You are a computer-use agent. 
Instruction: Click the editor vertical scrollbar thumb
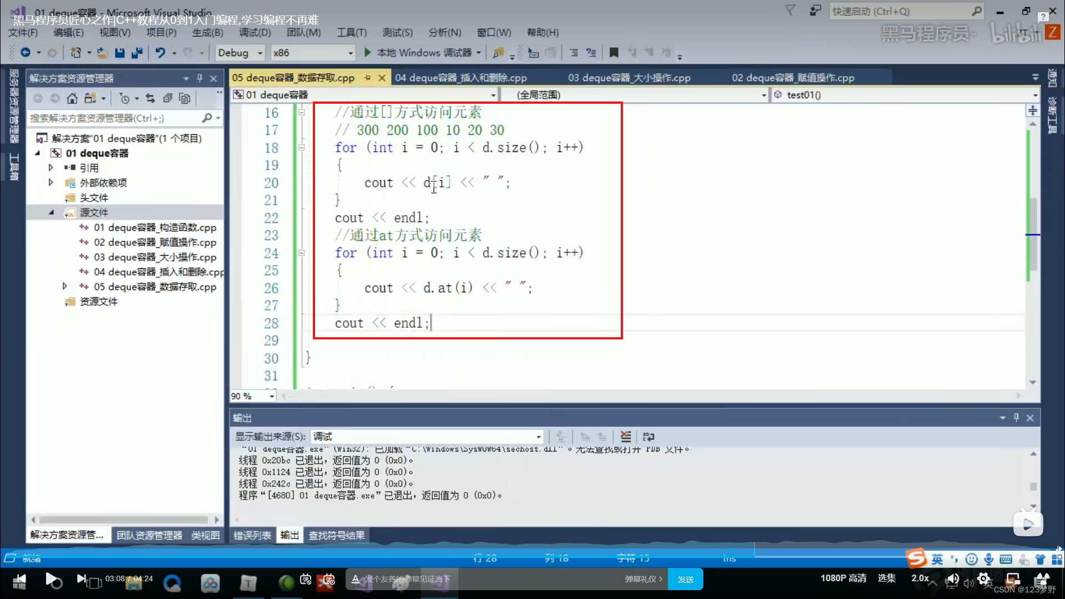(x=1033, y=233)
